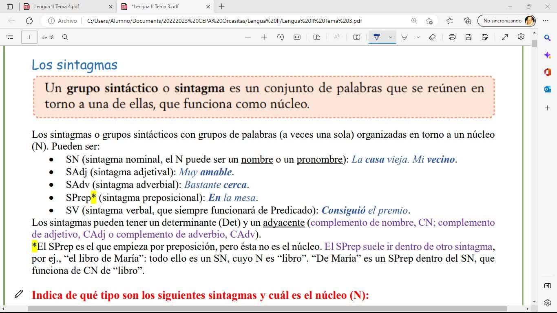This screenshot has width=557, height=313.
Task: Select the Eraser tool
Action: 432,37
